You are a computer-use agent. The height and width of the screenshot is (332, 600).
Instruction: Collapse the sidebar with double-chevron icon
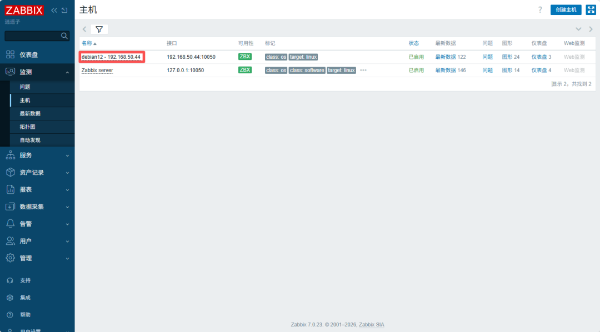(54, 11)
